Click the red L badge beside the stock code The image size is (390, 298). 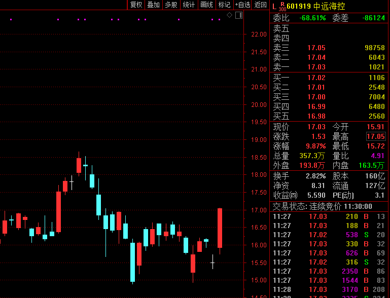click(274, 6)
